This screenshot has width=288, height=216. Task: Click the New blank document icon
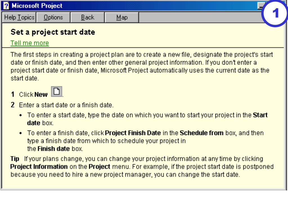point(57,91)
